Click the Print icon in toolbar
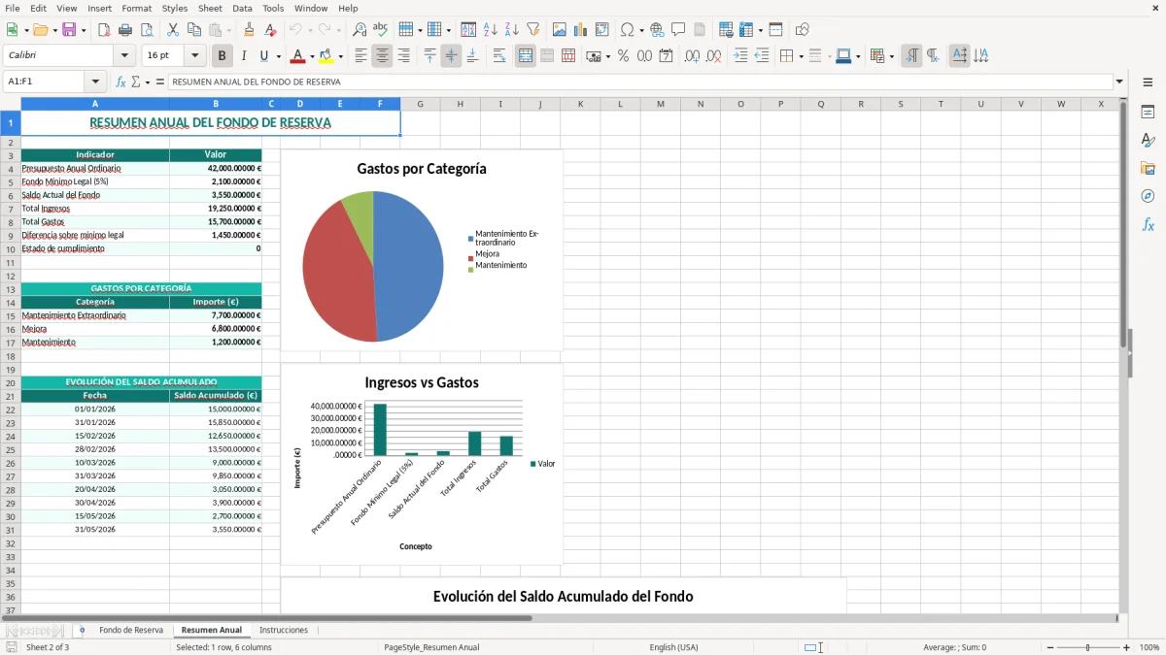Viewport: 1166px width, 655px height. (125, 30)
